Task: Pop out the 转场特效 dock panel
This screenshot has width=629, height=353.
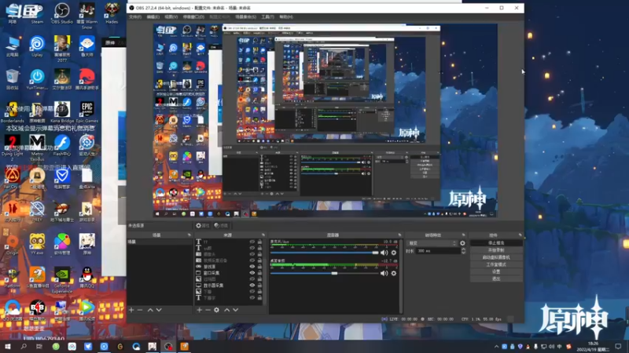Action: click(463, 235)
